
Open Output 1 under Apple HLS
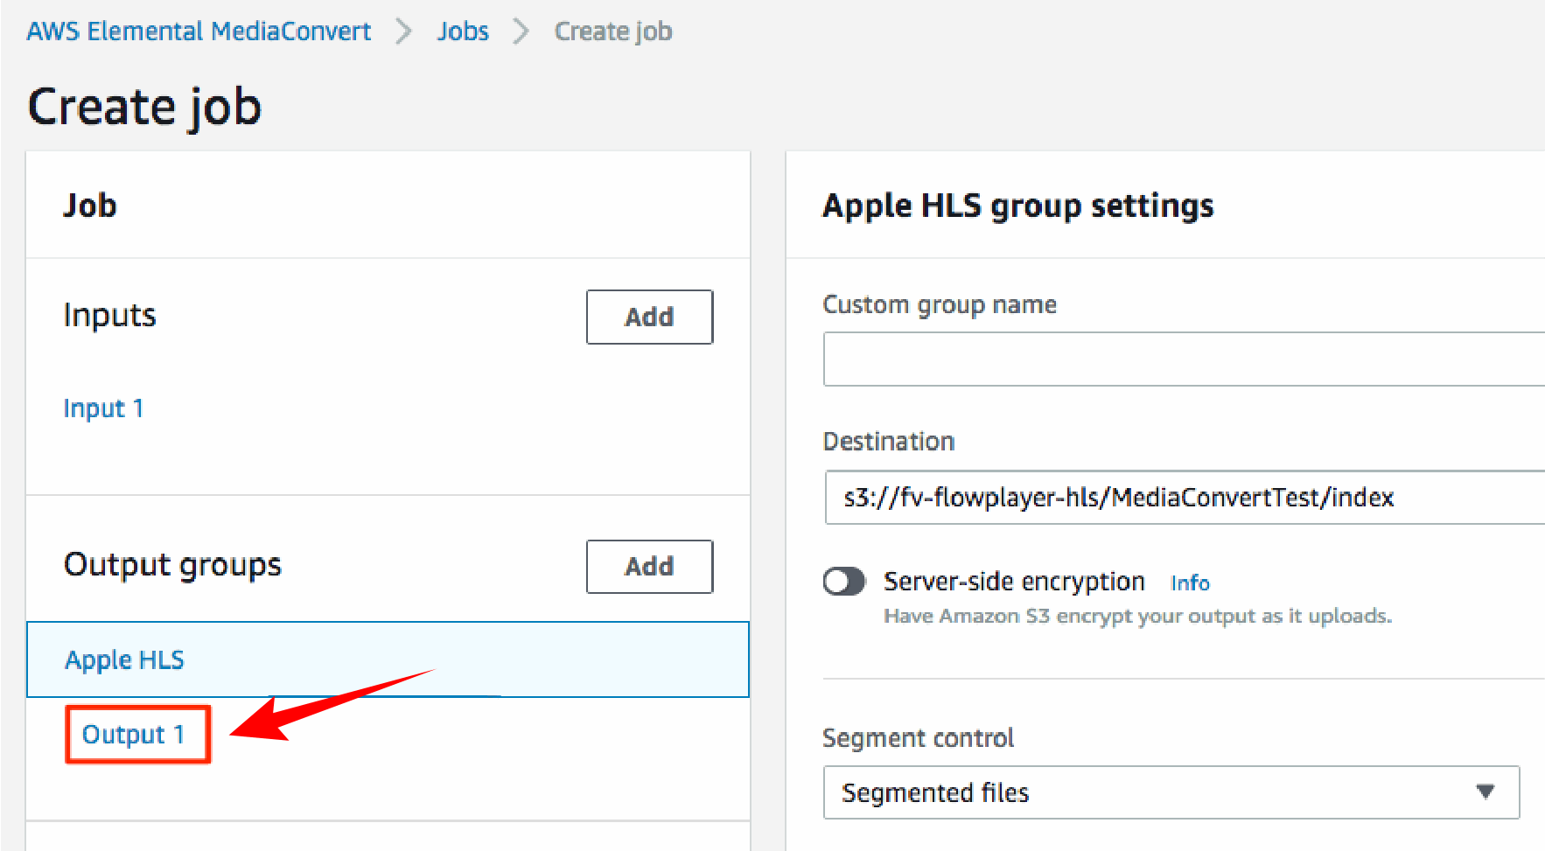pyautogui.click(x=133, y=735)
